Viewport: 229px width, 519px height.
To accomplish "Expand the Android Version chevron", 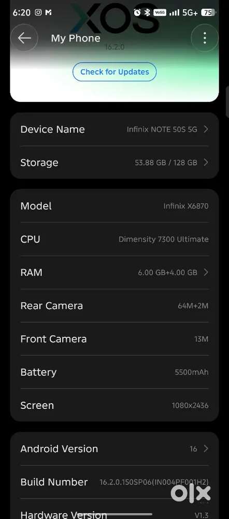I will (206, 448).
